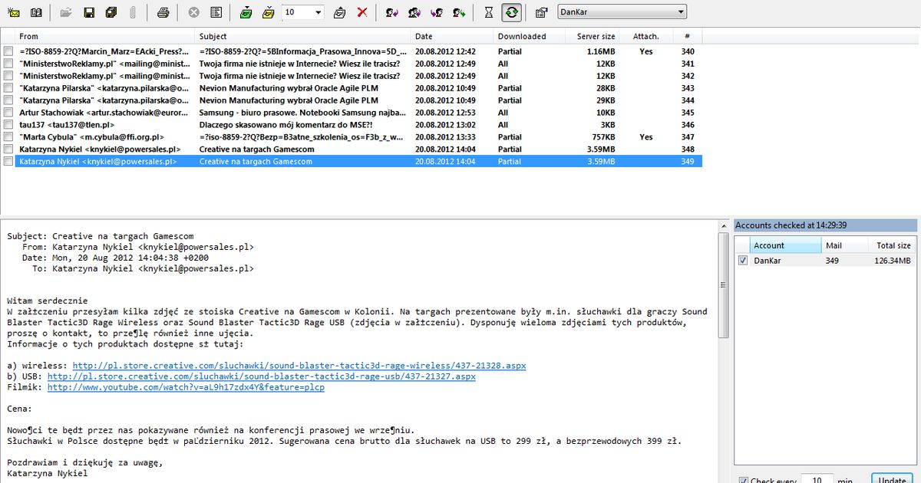Click the multiple floppies save-all icon

click(111, 12)
